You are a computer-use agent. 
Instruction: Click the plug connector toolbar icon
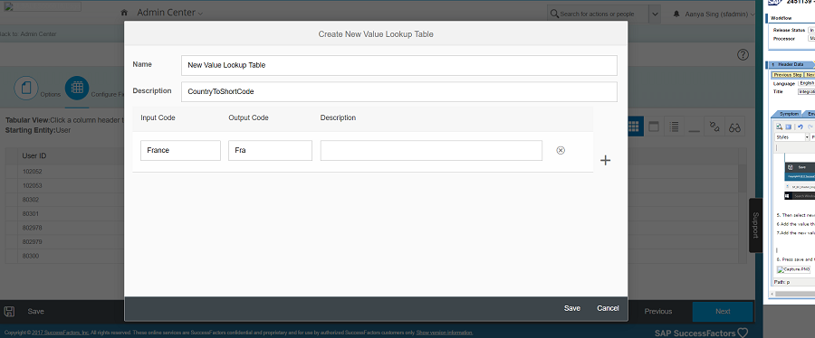[x=714, y=127]
